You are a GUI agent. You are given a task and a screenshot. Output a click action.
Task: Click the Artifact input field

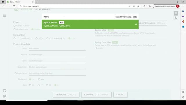[57, 55]
